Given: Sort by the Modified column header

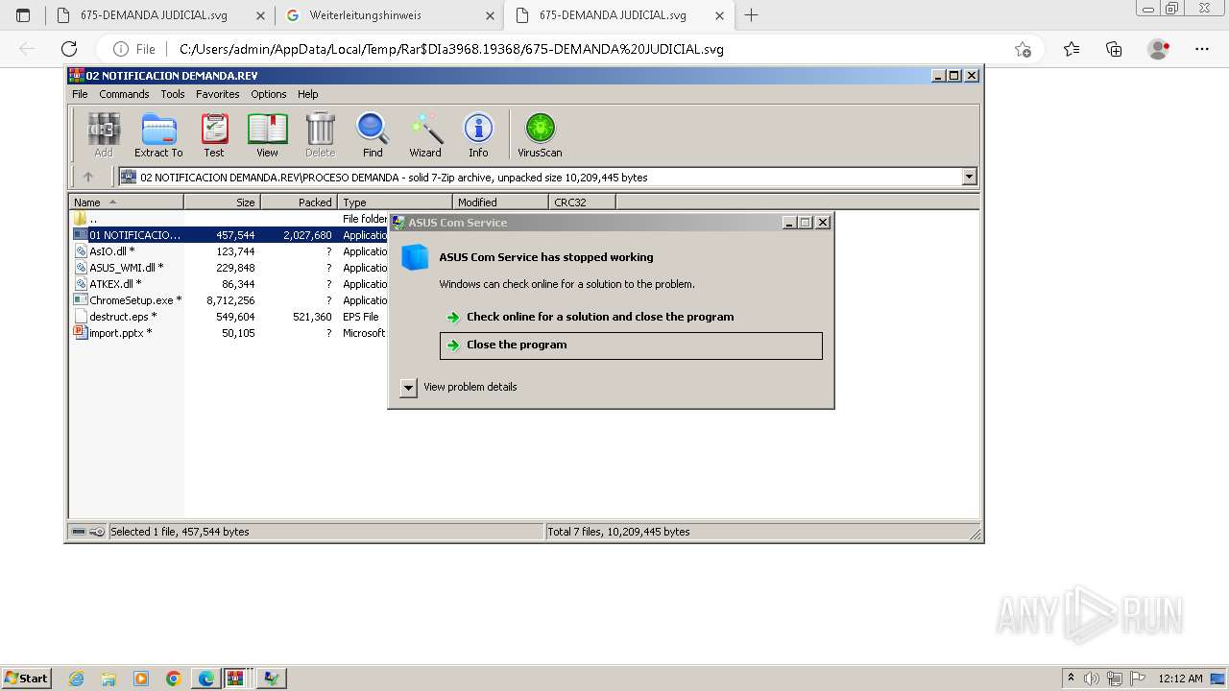Looking at the screenshot, I should [x=500, y=202].
